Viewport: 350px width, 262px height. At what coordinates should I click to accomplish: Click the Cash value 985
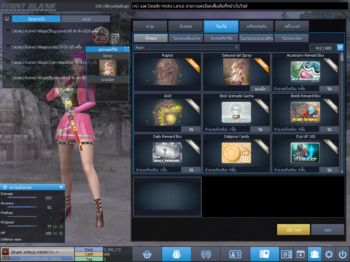click(107, 254)
